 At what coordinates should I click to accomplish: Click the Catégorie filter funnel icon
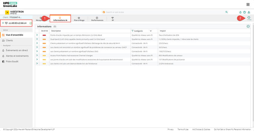pos(133,31)
